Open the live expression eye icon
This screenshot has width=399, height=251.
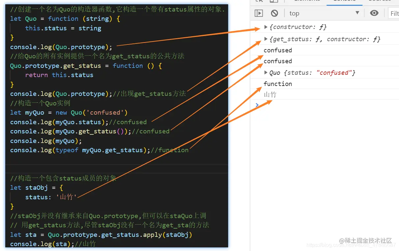pos(374,13)
